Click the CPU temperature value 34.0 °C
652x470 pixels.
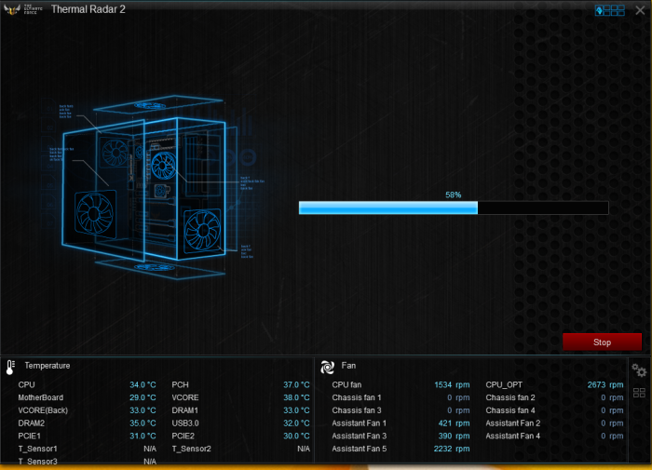click(143, 384)
